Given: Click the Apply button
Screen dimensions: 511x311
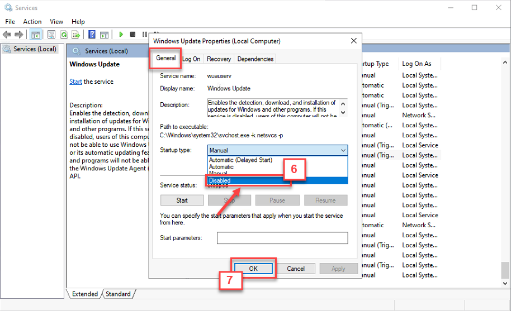Looking at the screenshot, I should [x=338, y=269].
